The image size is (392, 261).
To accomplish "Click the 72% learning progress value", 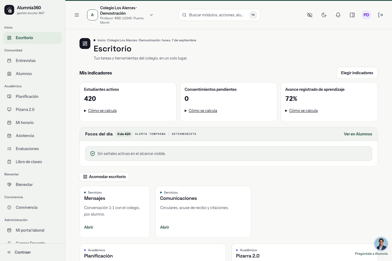I will [291, 99].
